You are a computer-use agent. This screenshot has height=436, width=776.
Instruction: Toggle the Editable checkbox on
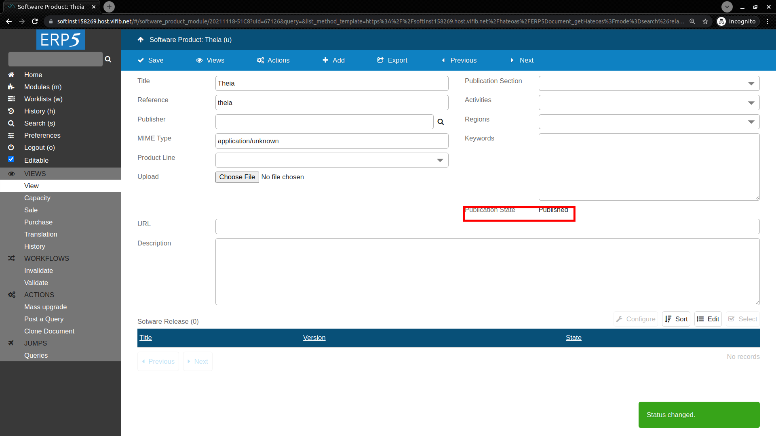point(12,160)
